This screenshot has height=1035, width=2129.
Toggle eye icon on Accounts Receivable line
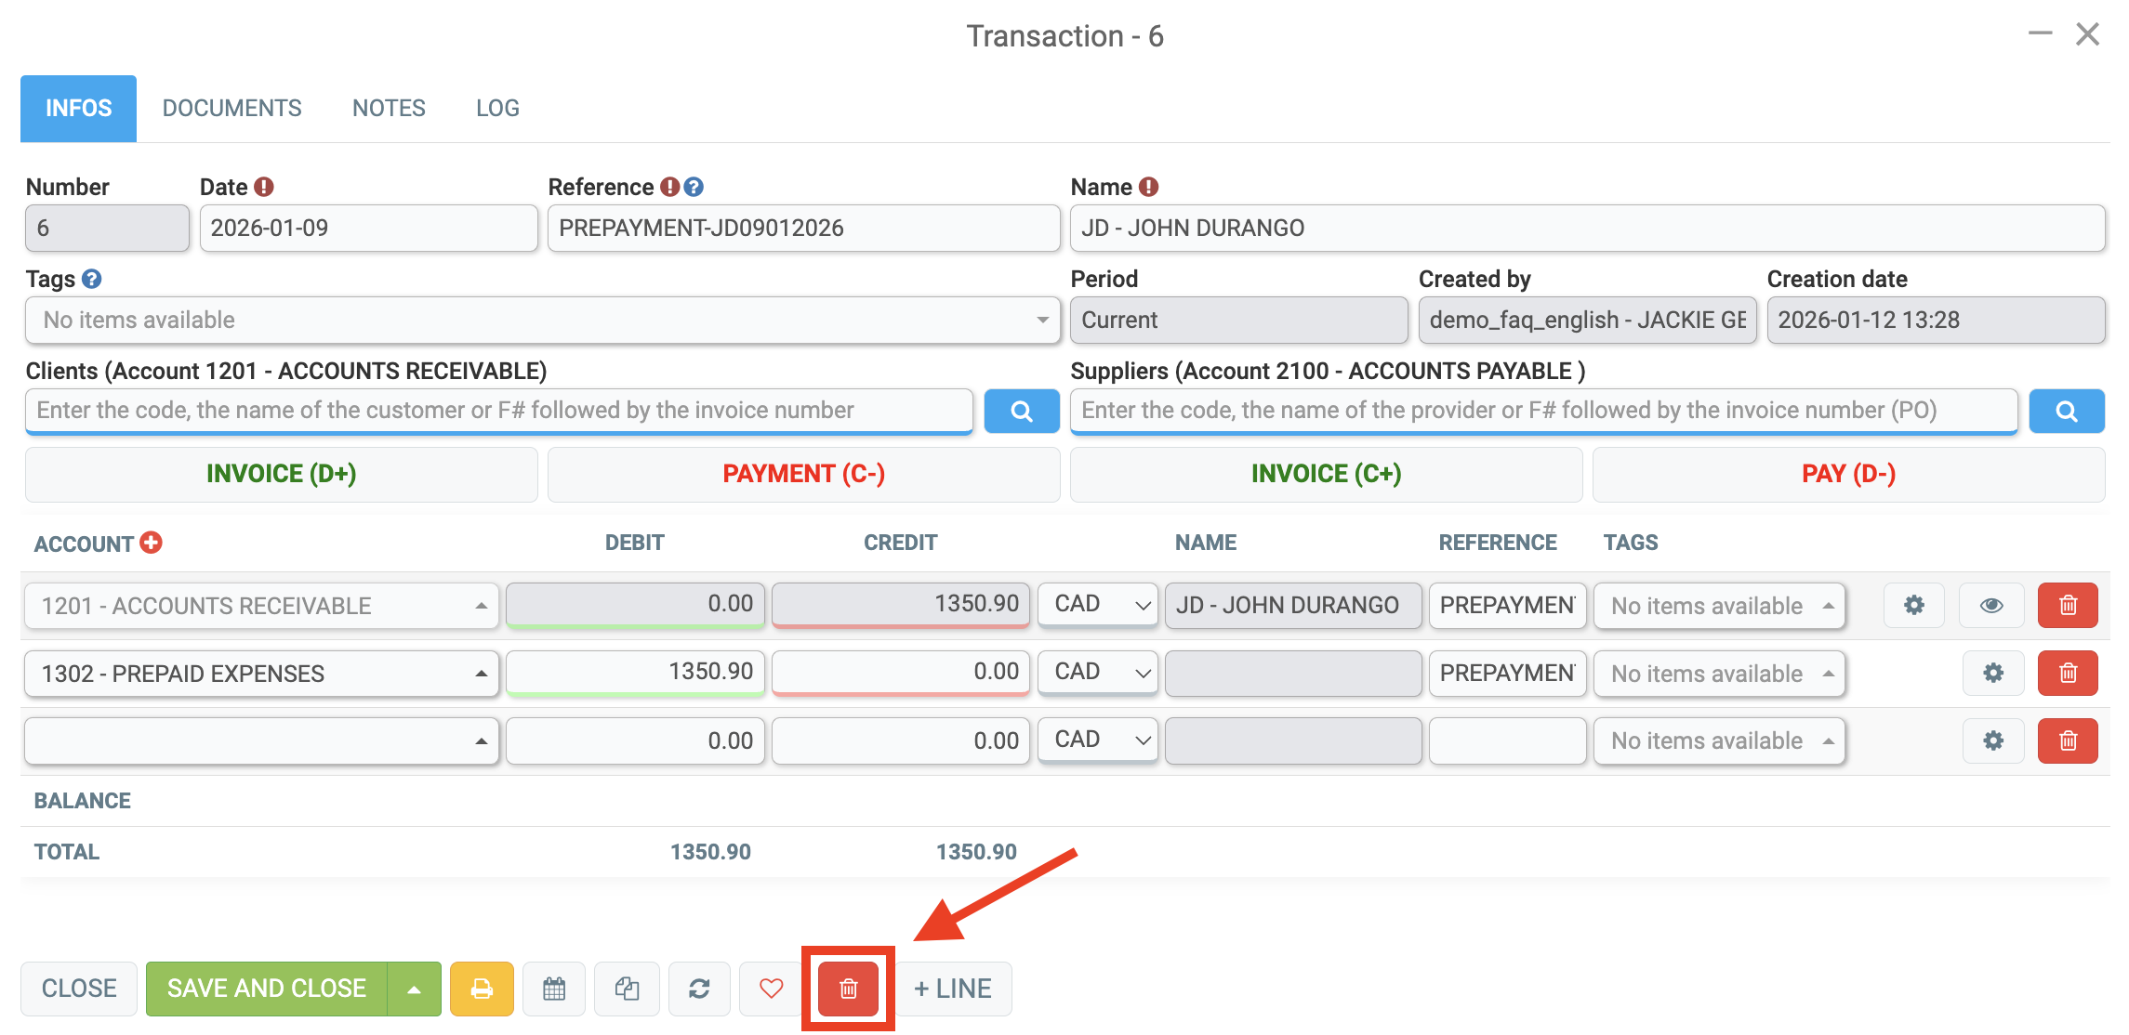[1990, 605]
